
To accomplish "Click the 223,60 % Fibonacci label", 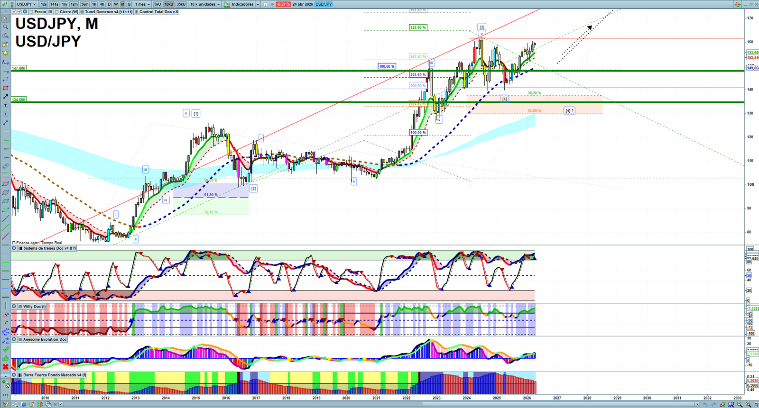I will (x=418, y=75).
